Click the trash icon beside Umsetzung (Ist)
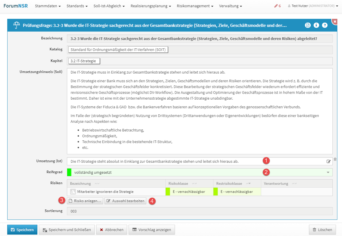 click(335, 159)
